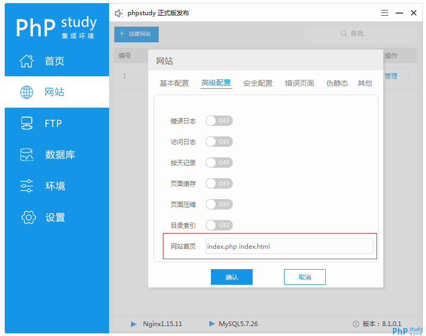Open the hamburger menu icon in title bar

[x=384, y=13]
